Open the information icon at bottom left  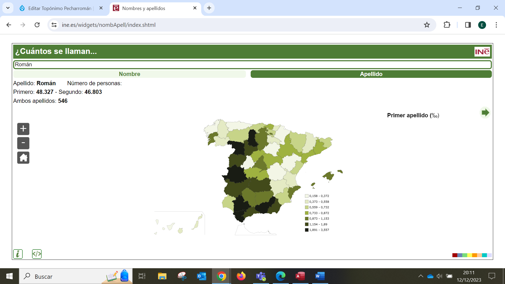pyautogui.click(x=18, y=254)
